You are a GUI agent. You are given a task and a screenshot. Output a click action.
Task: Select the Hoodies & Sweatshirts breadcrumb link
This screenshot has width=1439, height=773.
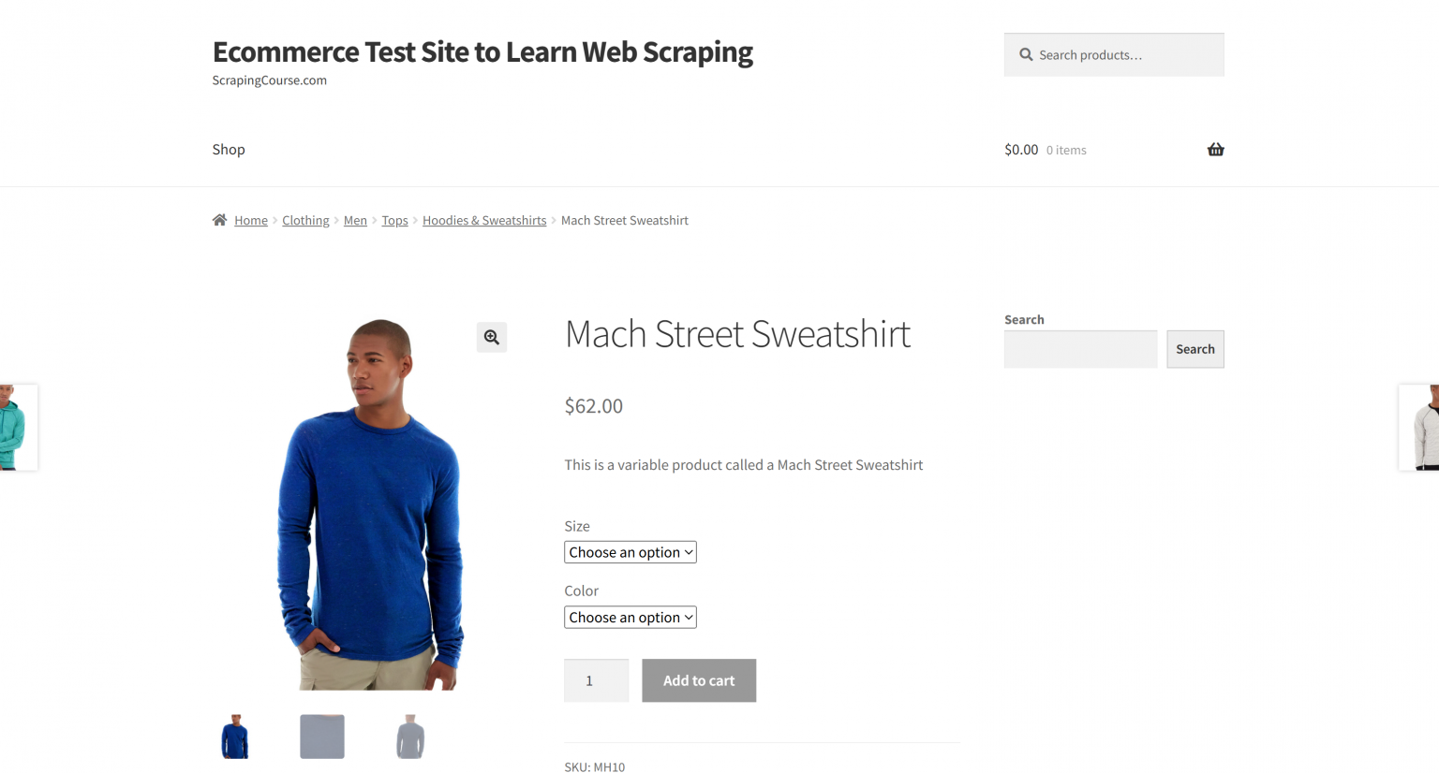click(484, 220)
